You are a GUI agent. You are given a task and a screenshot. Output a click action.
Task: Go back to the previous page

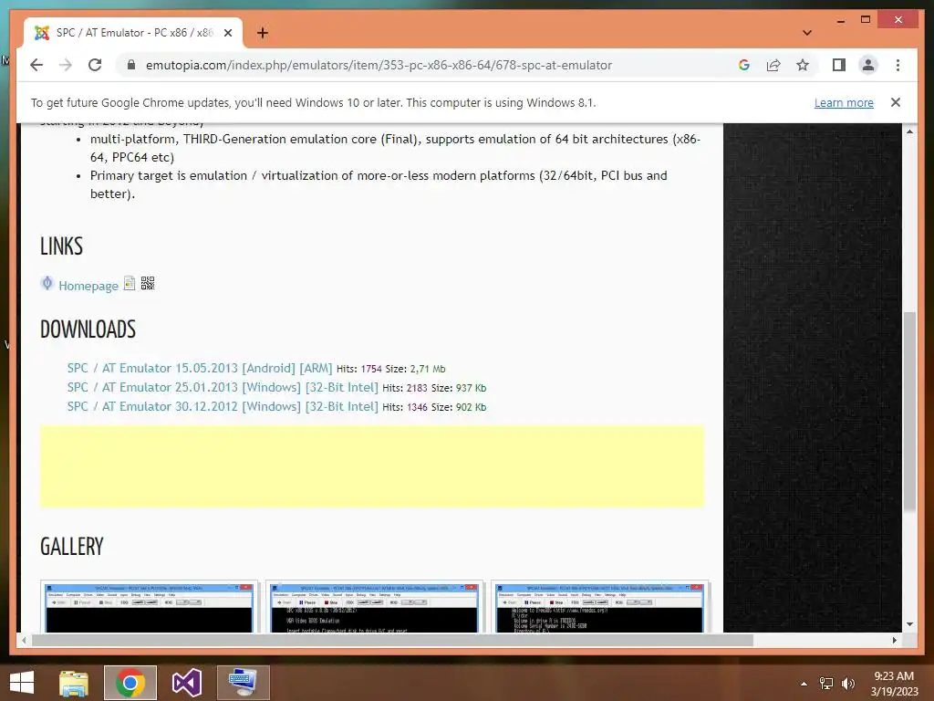[x=36, y=65]
